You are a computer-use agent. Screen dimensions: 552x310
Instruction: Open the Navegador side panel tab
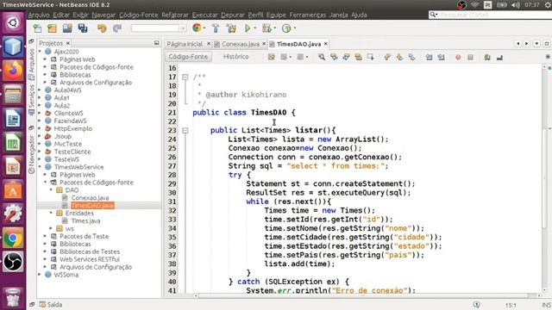click(31, 155)
